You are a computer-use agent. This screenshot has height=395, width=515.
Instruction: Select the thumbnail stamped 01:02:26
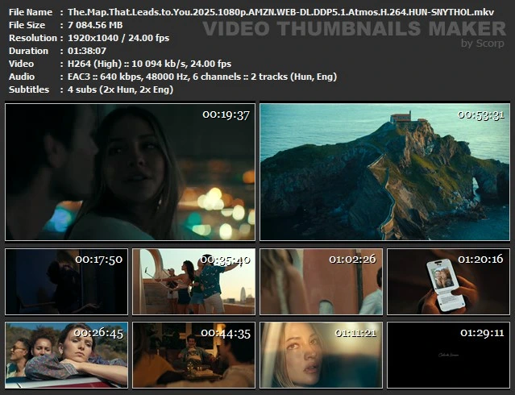321,281
